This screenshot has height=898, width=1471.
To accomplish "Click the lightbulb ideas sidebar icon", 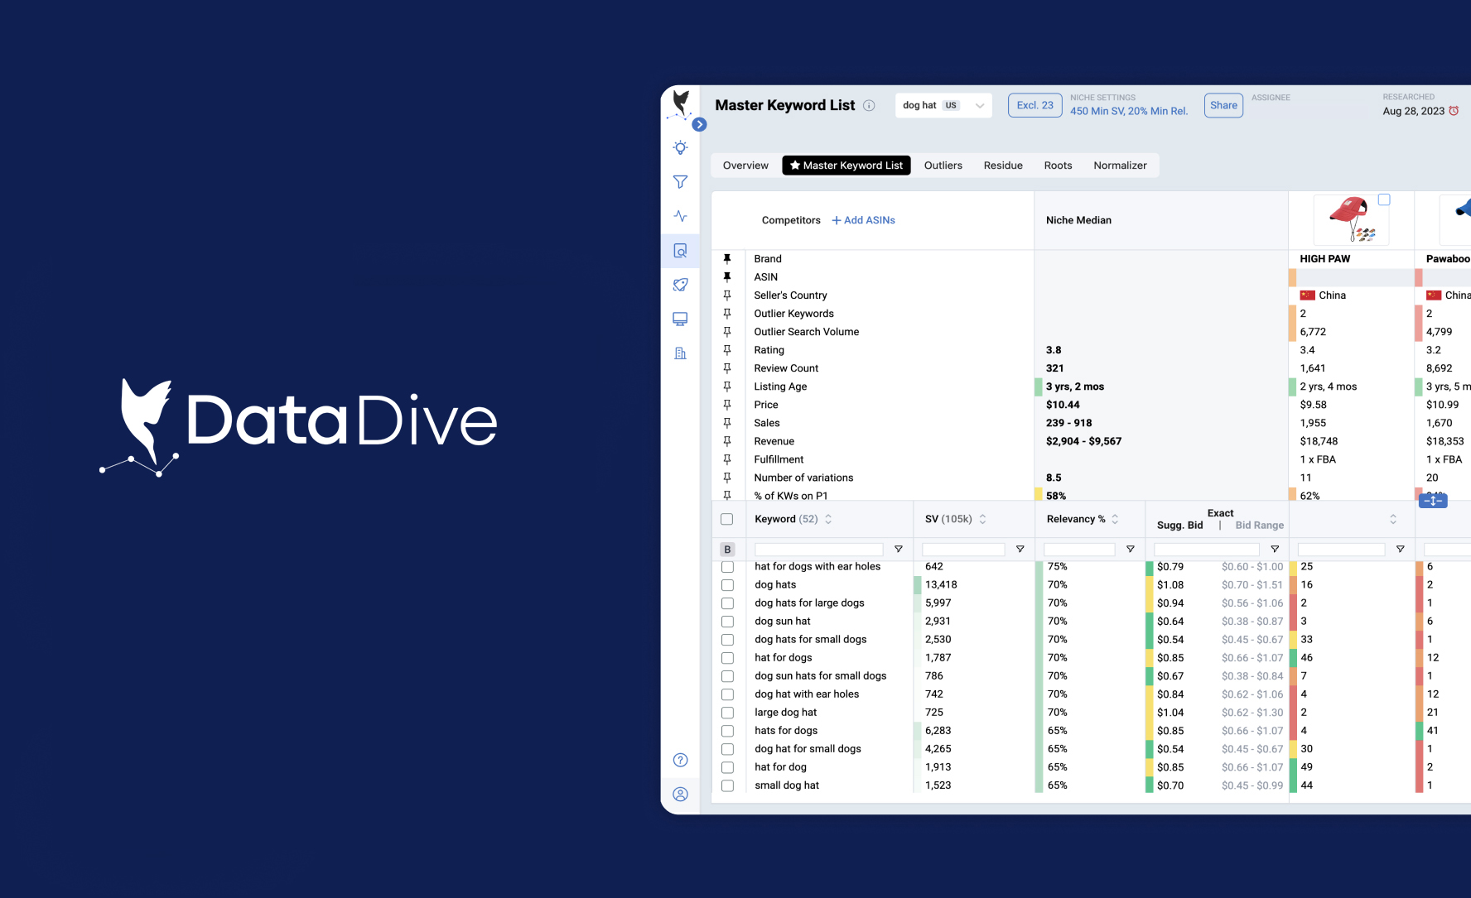I will click(x=680, y=147).
